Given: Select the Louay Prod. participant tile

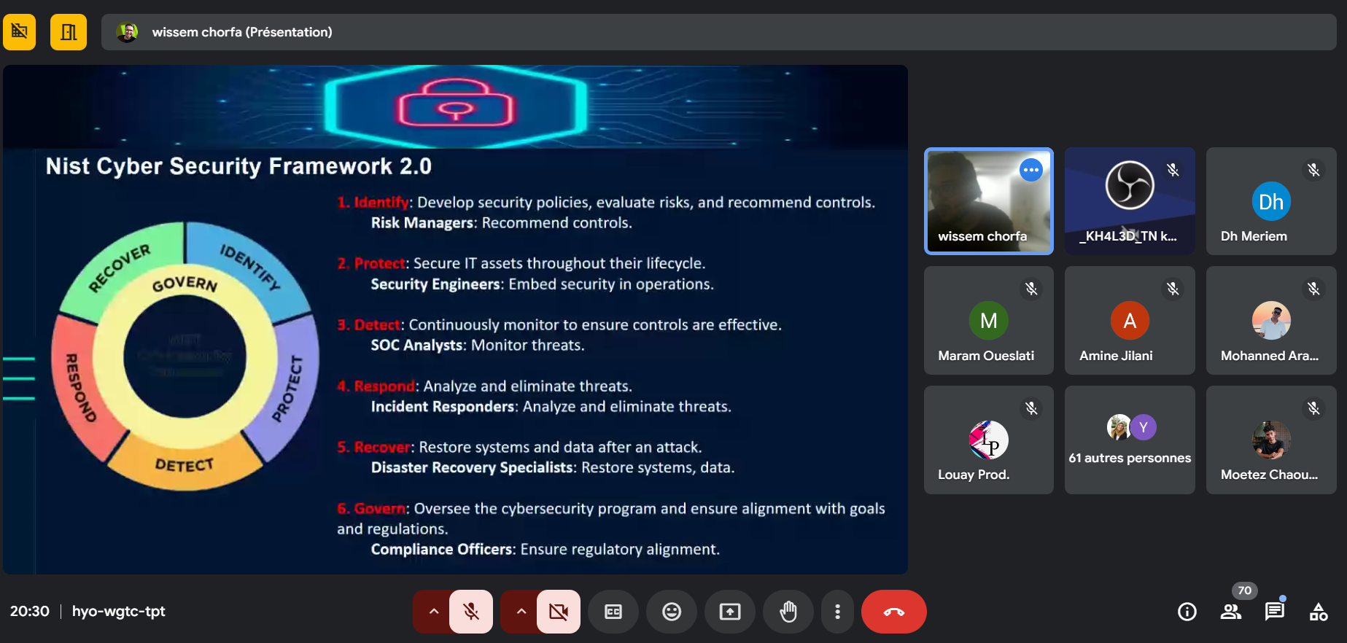Looking at the screenshot, I should (989, 440).
